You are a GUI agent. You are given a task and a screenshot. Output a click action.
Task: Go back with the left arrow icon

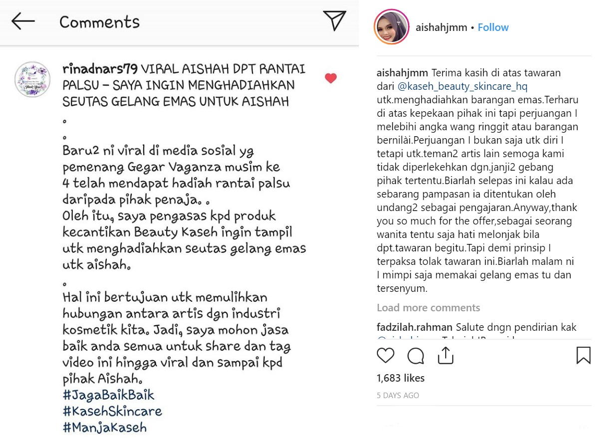point(23,21)
